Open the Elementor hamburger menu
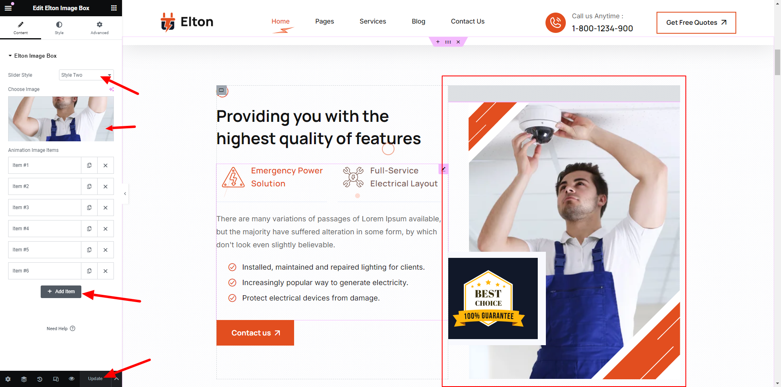Viewport: 781px width, 387px height. coord(8,8)
